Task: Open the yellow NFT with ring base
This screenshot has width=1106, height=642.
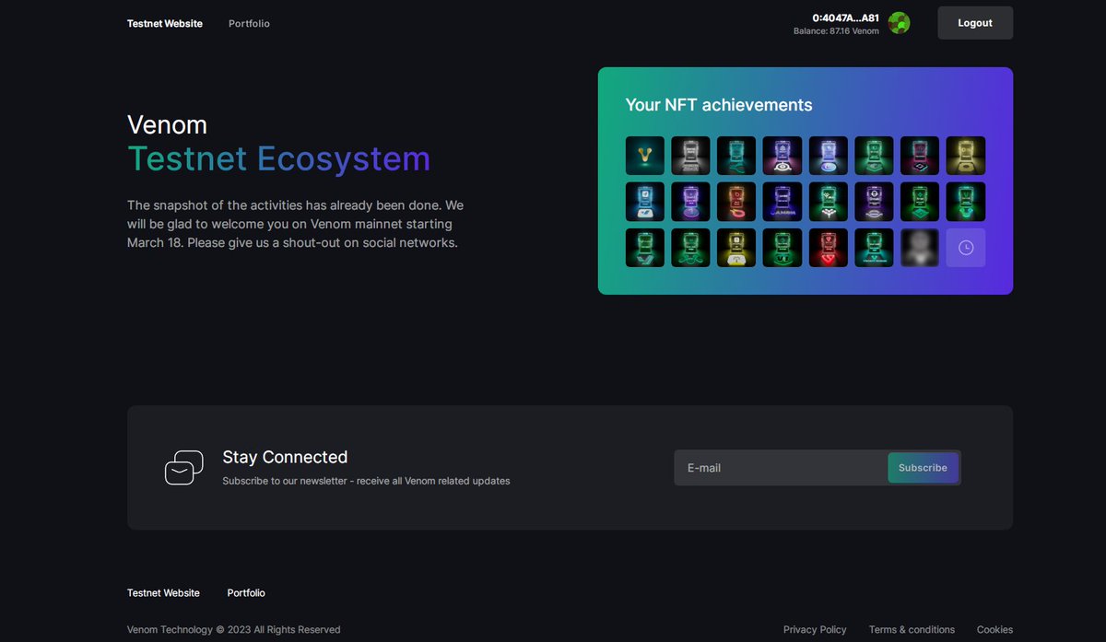Action: pos(966,156)
